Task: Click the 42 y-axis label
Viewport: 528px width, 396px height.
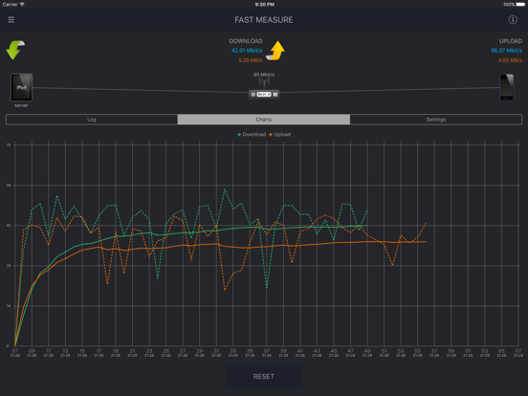Action: [x=9, y=226]
